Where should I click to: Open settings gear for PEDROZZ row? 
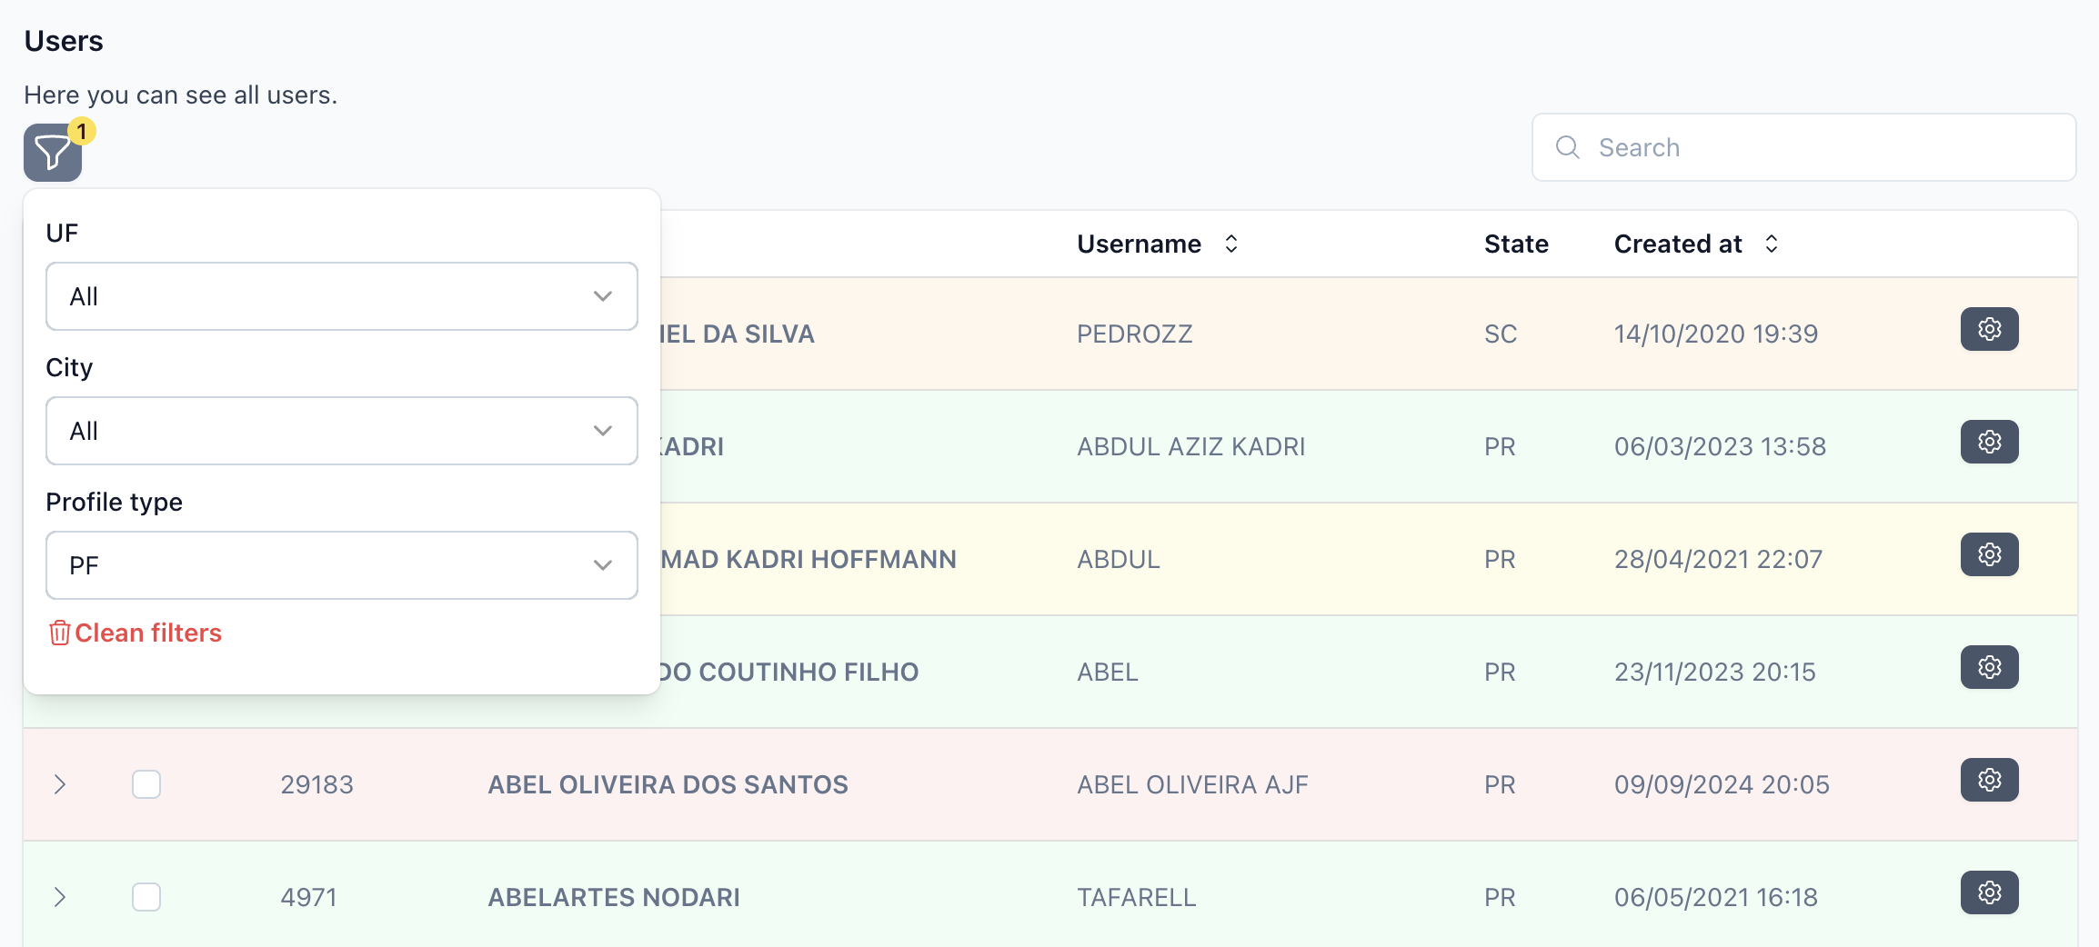tap(1989, 329)
